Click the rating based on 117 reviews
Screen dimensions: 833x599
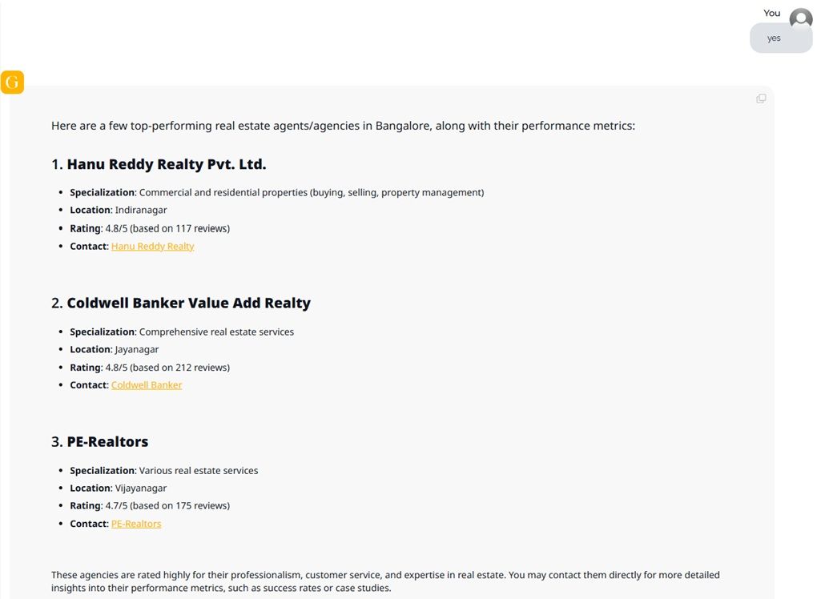(x=150, y=228)
